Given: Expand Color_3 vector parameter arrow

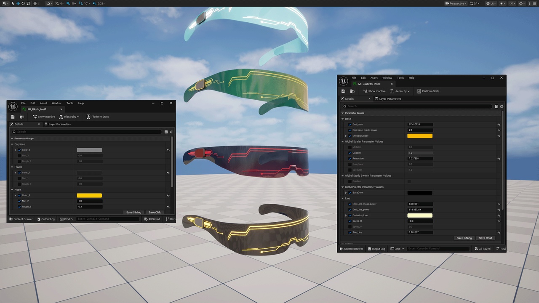Looking at the screenshot, I should point(16,195).
